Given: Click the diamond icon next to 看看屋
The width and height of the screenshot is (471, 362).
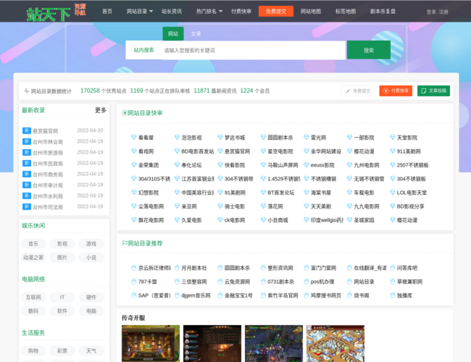Looking at the screenshot, I should (134, 137).
